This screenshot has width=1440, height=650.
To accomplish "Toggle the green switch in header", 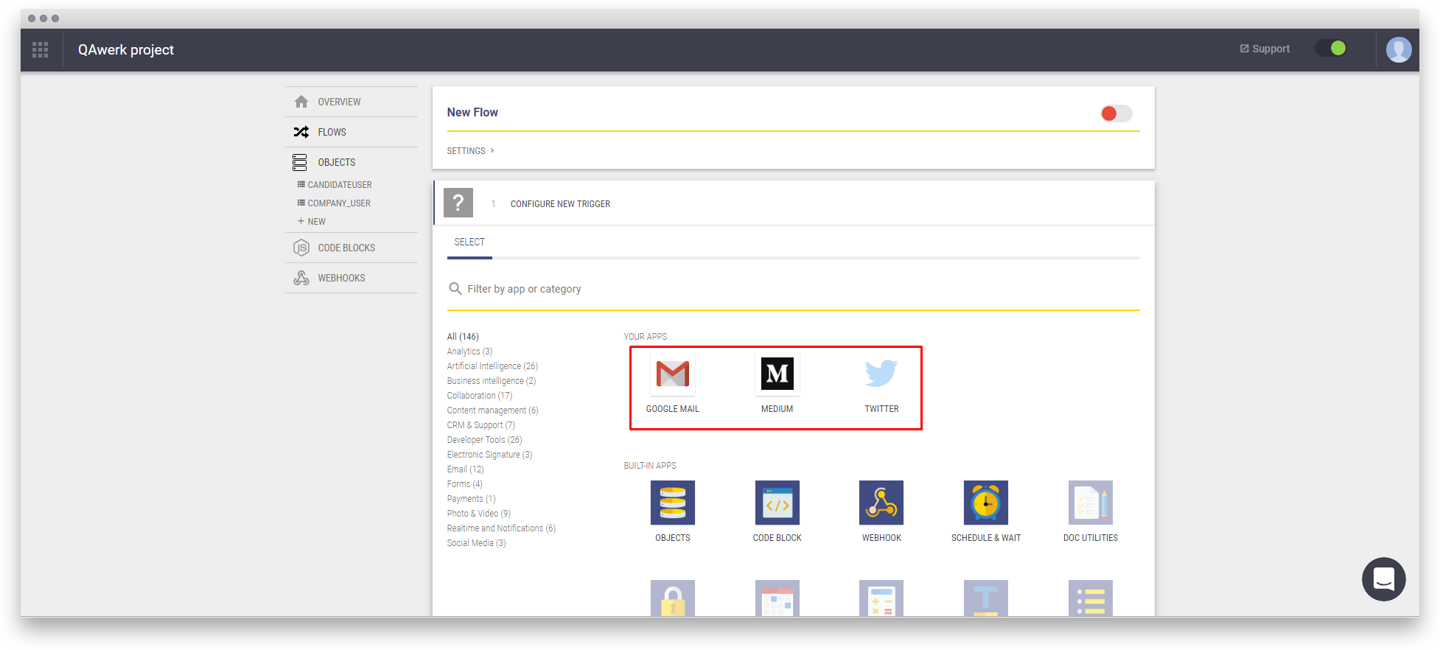I will 1332,49.
